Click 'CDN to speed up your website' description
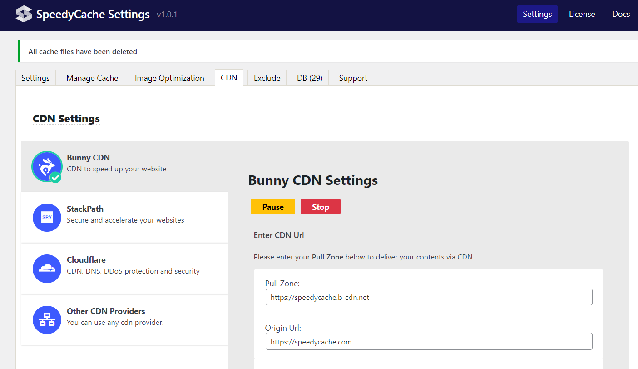 tap(117, 169)
